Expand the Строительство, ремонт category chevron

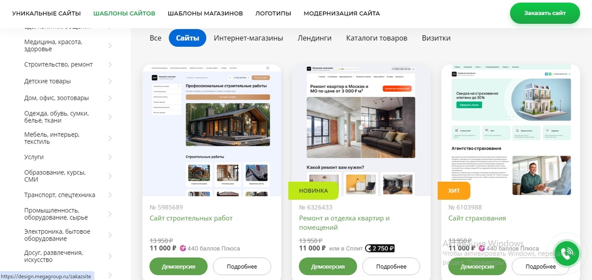(x=110, y=65)
